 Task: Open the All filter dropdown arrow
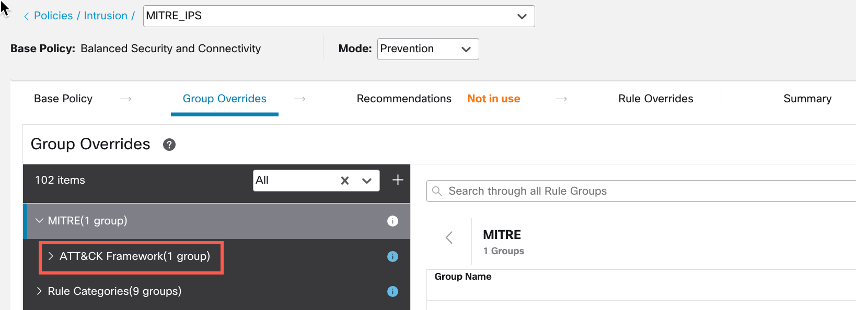(367, 181)
